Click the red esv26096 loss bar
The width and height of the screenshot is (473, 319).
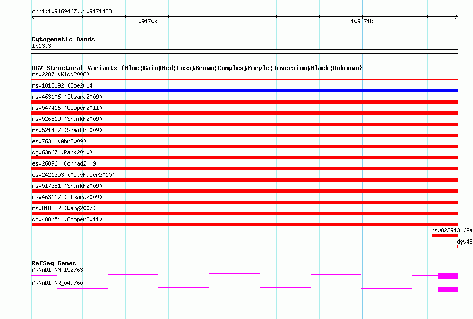click(244, 169)
